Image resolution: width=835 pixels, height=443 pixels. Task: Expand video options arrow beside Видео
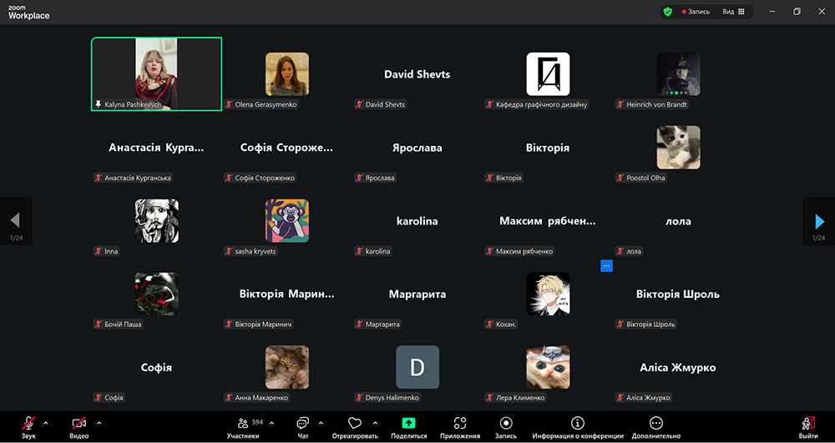pos(99,422)
